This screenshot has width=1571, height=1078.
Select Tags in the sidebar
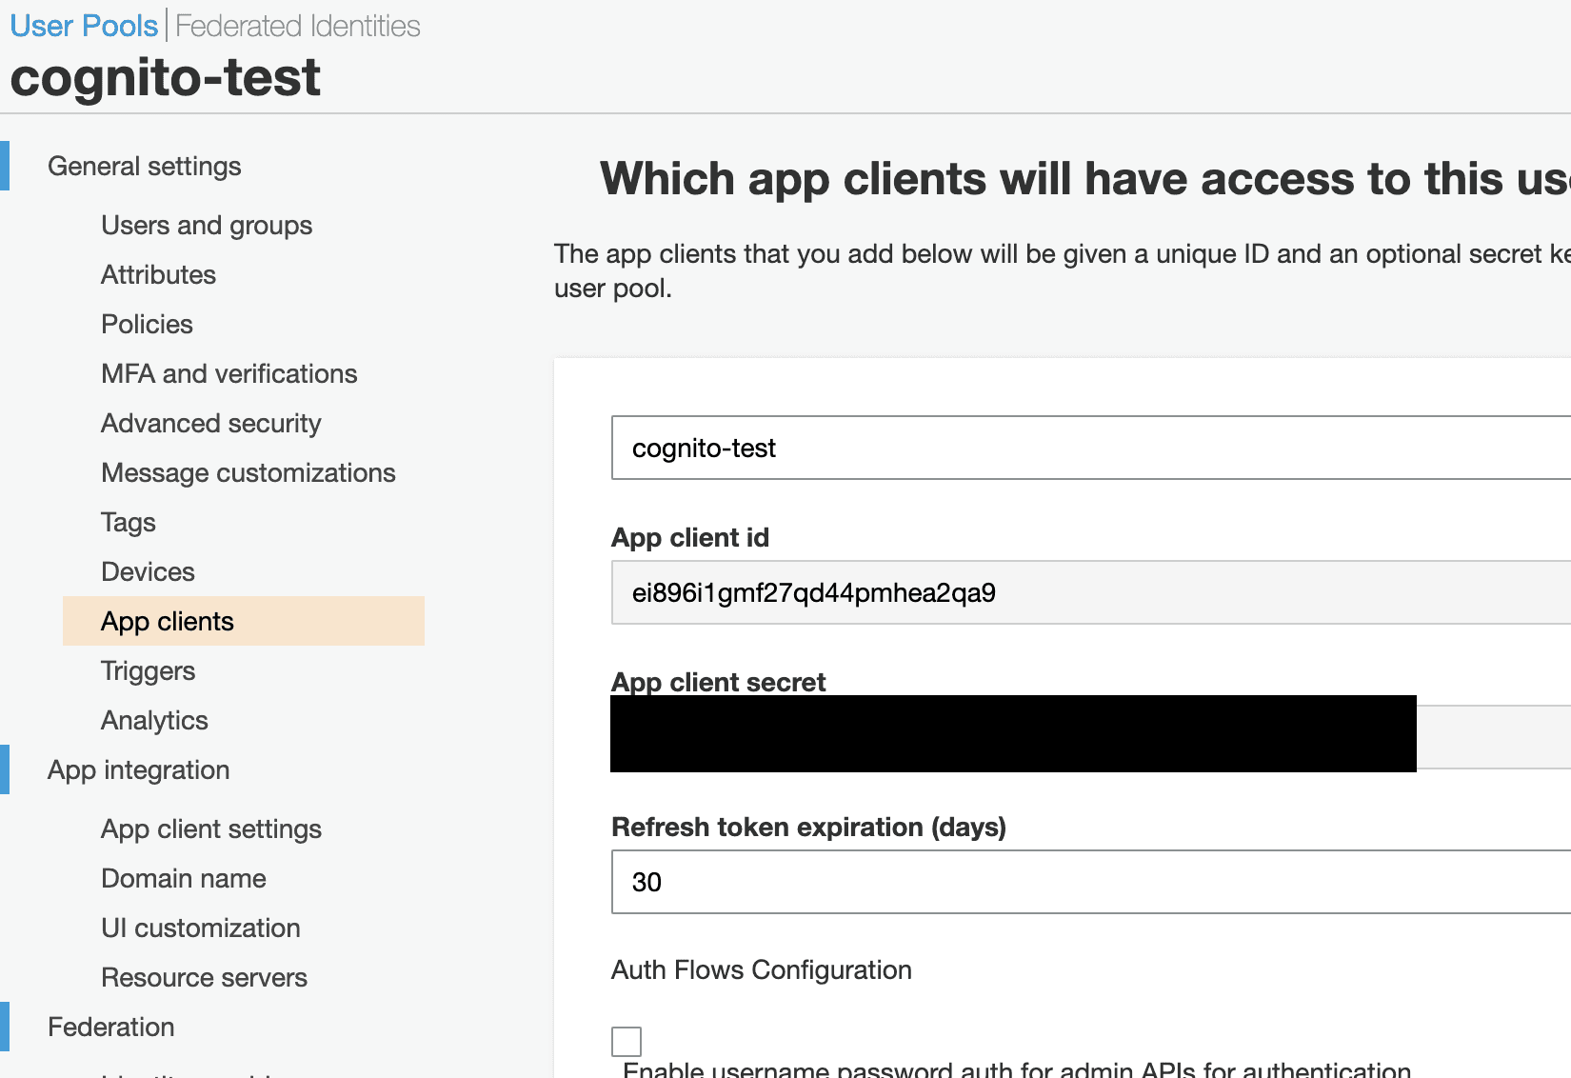[x=128, y=523]
